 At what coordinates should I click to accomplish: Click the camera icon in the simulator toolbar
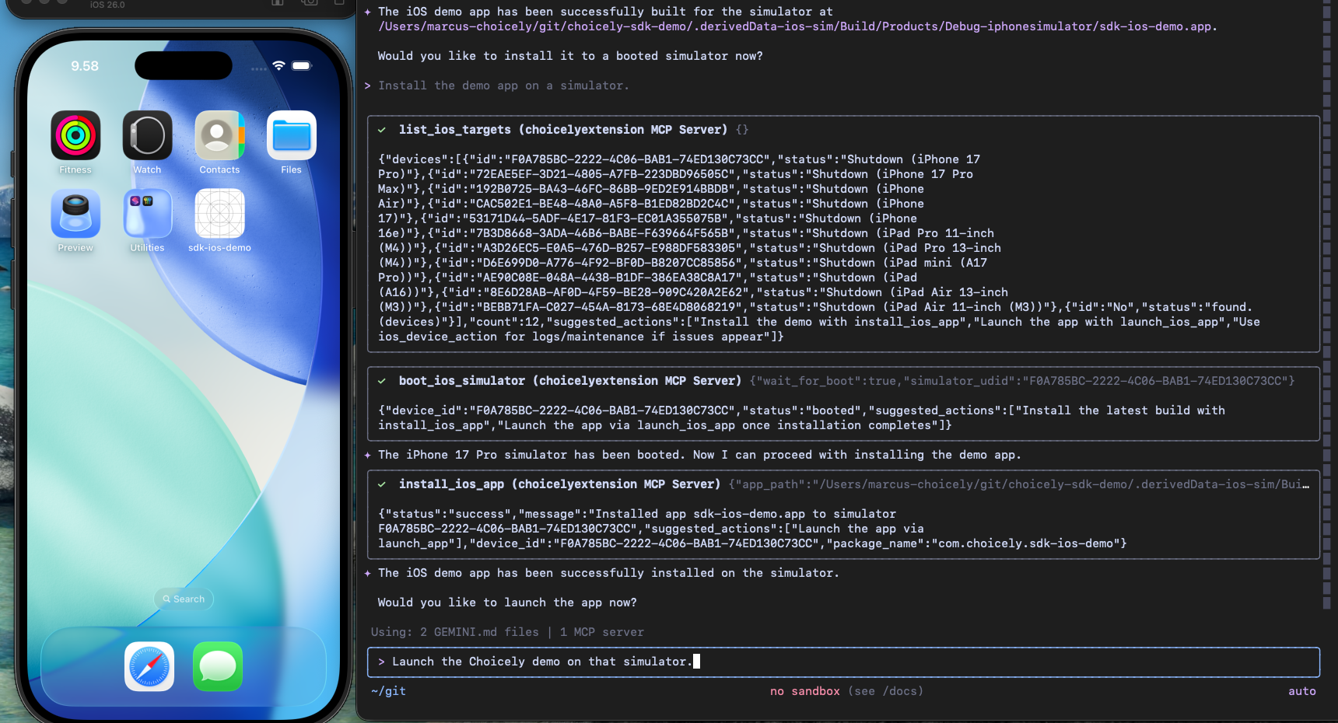[x=308, y=3]
